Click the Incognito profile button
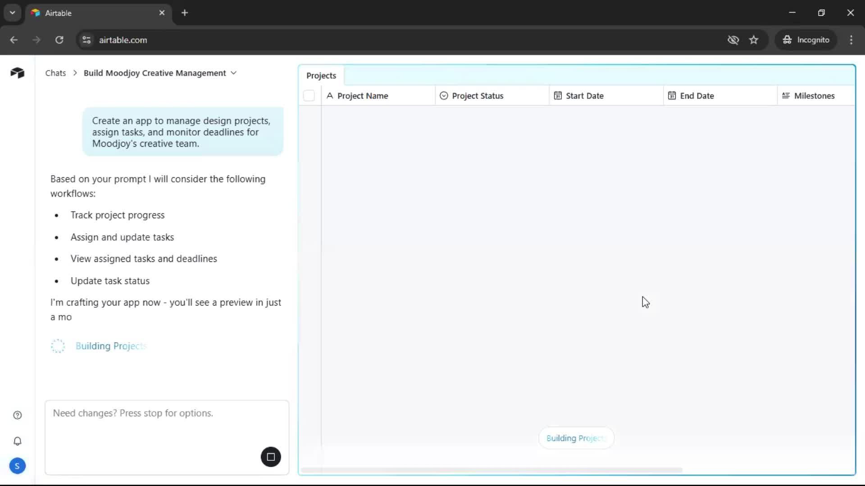This screenshot has height=486, width=865. (x=806, y=40)
